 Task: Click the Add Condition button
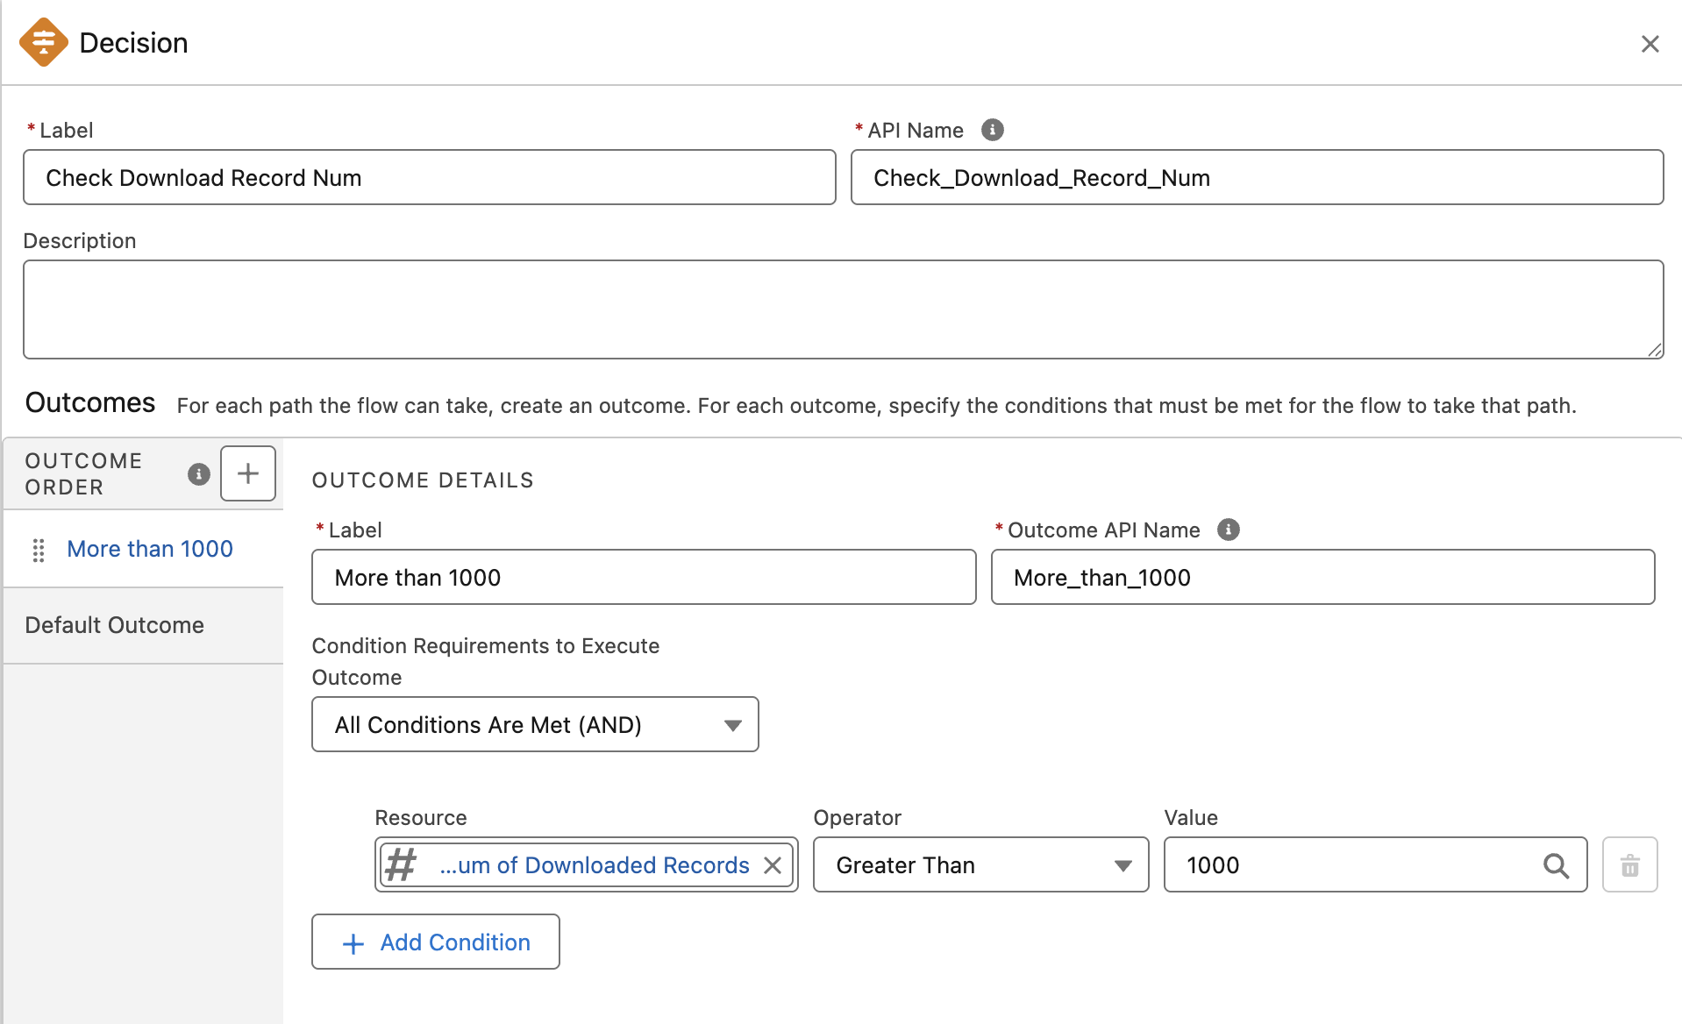(x=436, y=942)
